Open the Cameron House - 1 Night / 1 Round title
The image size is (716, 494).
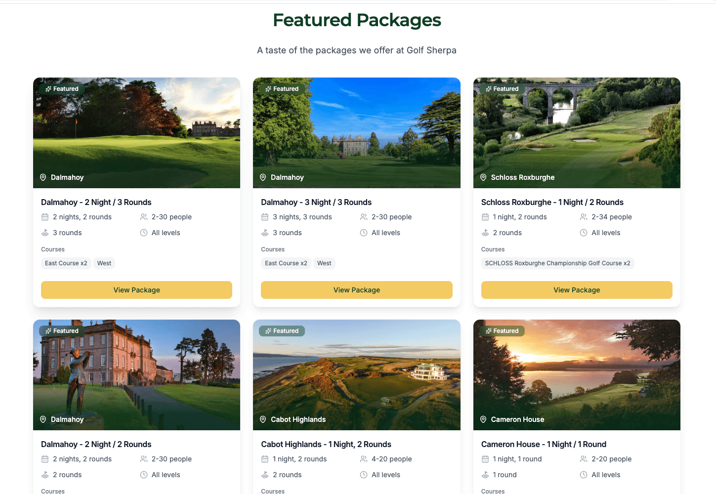[x=544, y=444]
